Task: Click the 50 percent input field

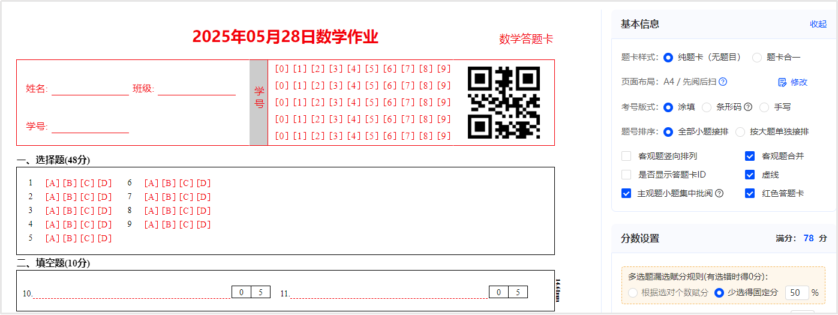Action: tap(796, 293)
